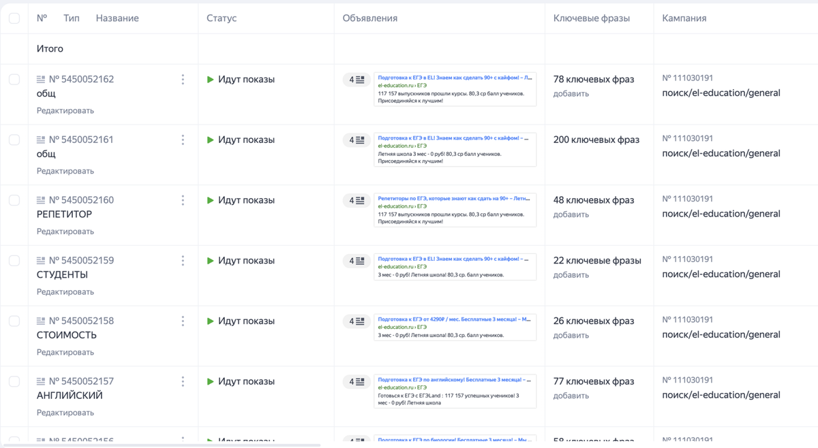Open campaign link in АНГЛИЙСКИЙ row

tap(721, 395)
